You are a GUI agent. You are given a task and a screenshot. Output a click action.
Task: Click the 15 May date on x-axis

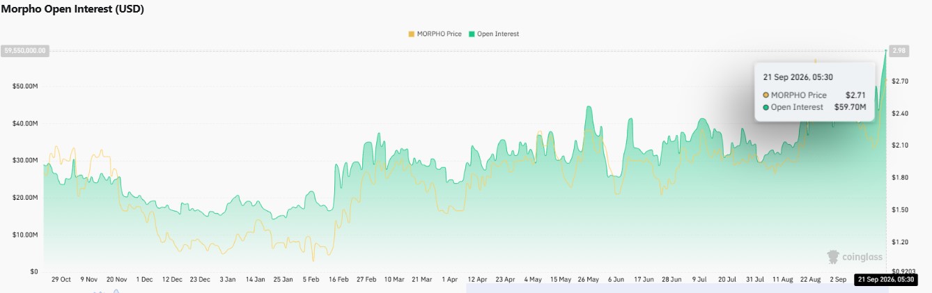tap(561, 279)
